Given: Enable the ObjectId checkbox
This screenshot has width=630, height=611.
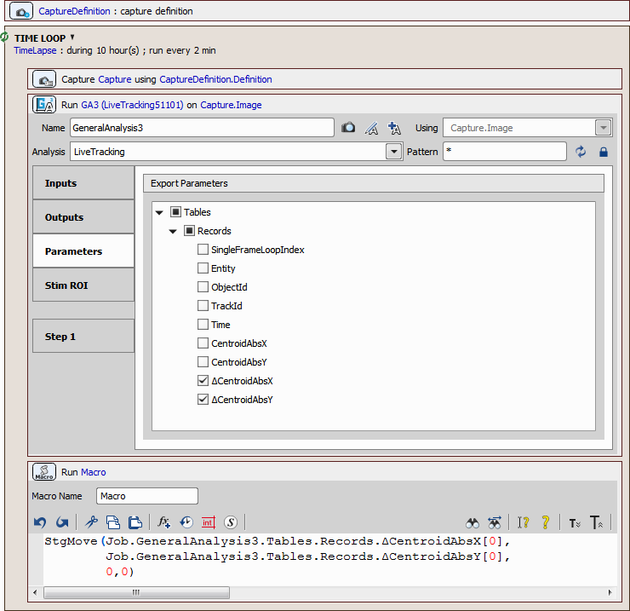Looking at the screenshot, I should click(203, 287).
